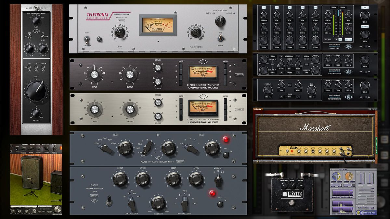
Task: Click the Bandwidth knob on EQP-1A
Action: pyautogui.click(x=158, y=203)
